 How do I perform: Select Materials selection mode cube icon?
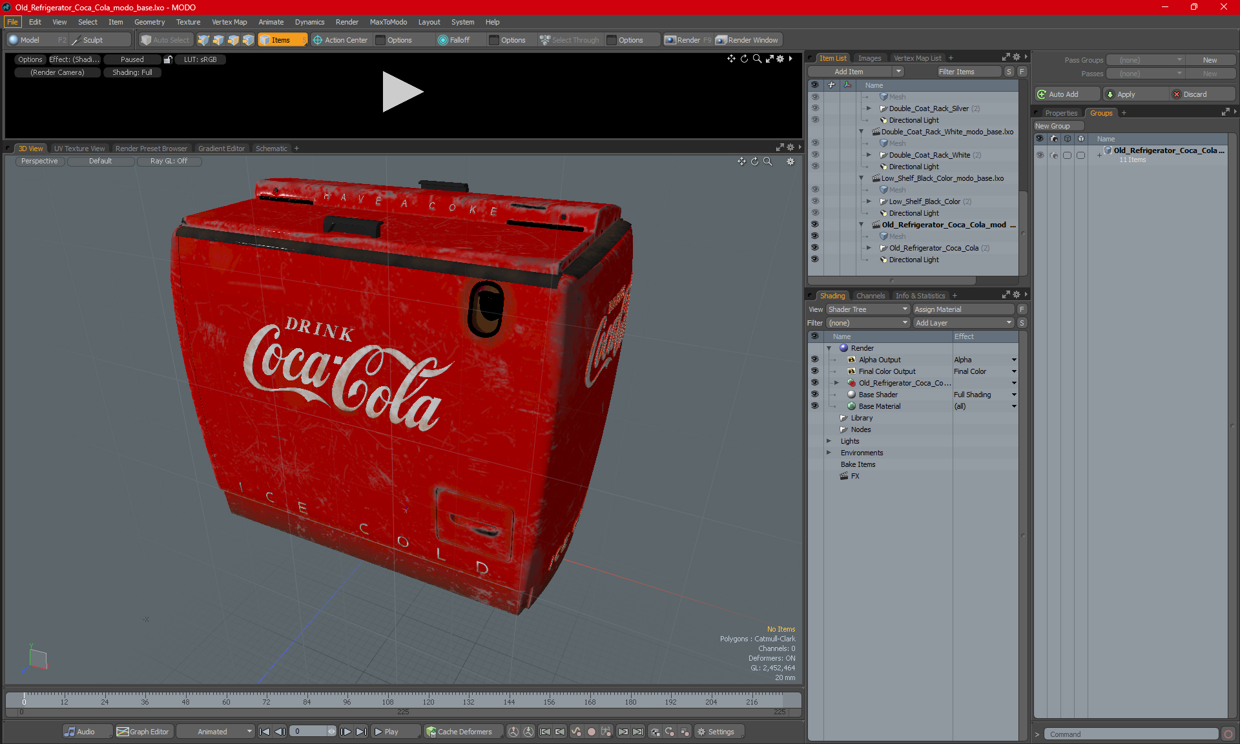tap(248, 40)
